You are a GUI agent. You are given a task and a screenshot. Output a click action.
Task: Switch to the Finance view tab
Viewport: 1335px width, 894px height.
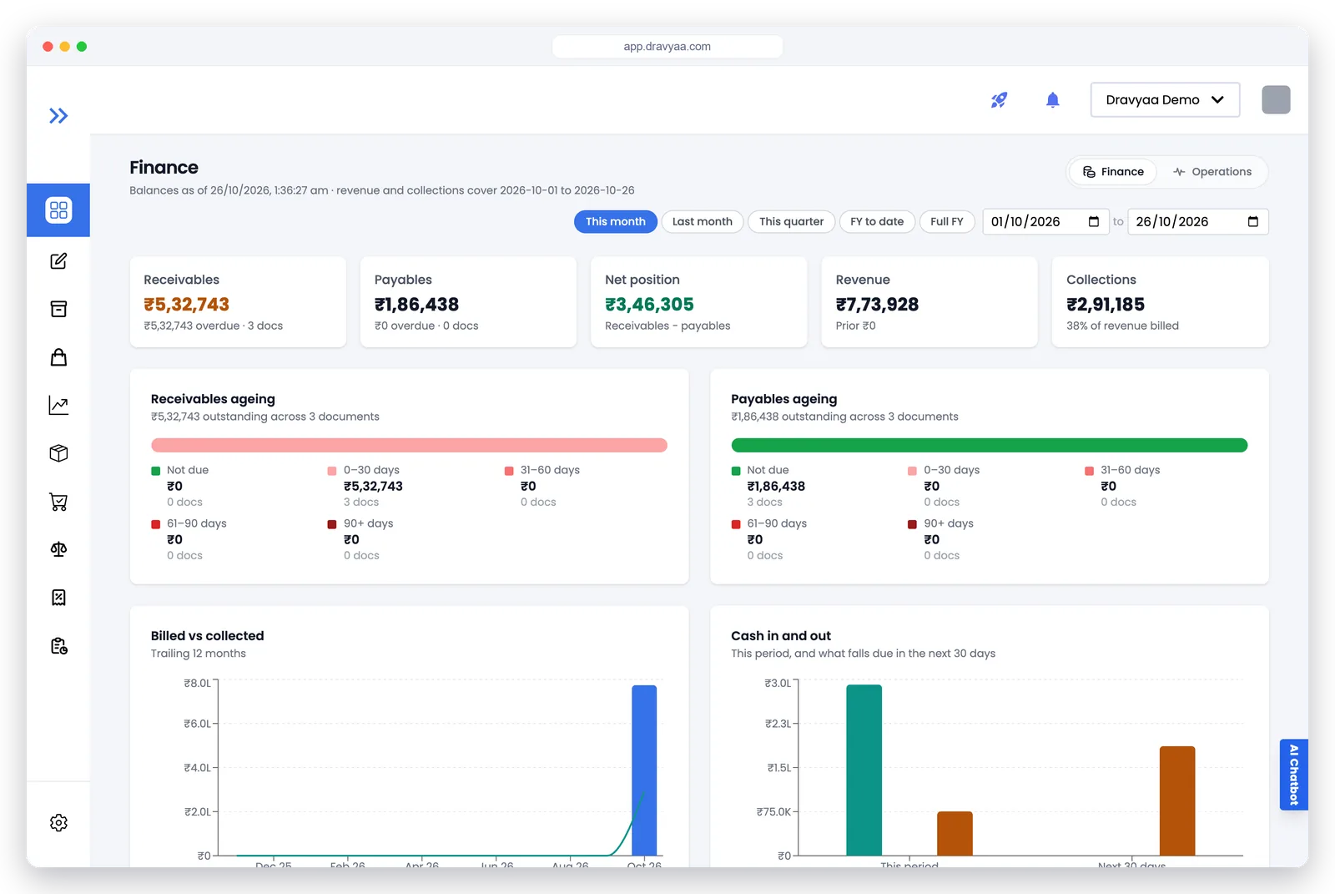tap(1113, 172)
